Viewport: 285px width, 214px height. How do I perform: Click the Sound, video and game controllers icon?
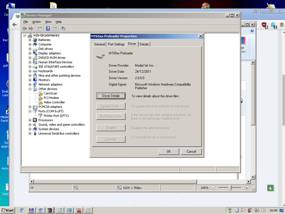click(x=35, y=125)
